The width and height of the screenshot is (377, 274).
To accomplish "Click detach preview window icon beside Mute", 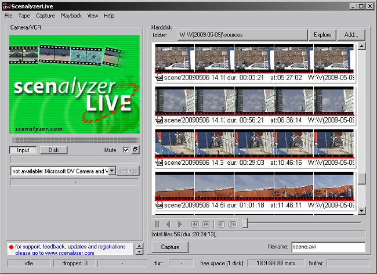I will click(135, 150).
